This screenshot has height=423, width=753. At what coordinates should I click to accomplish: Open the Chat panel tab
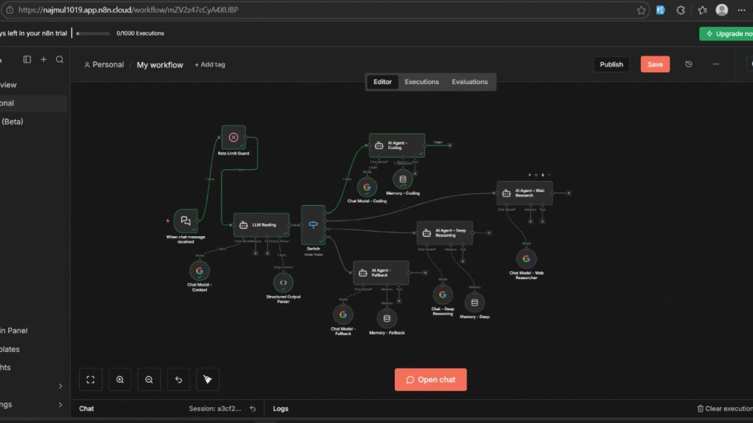pos(86,408)
